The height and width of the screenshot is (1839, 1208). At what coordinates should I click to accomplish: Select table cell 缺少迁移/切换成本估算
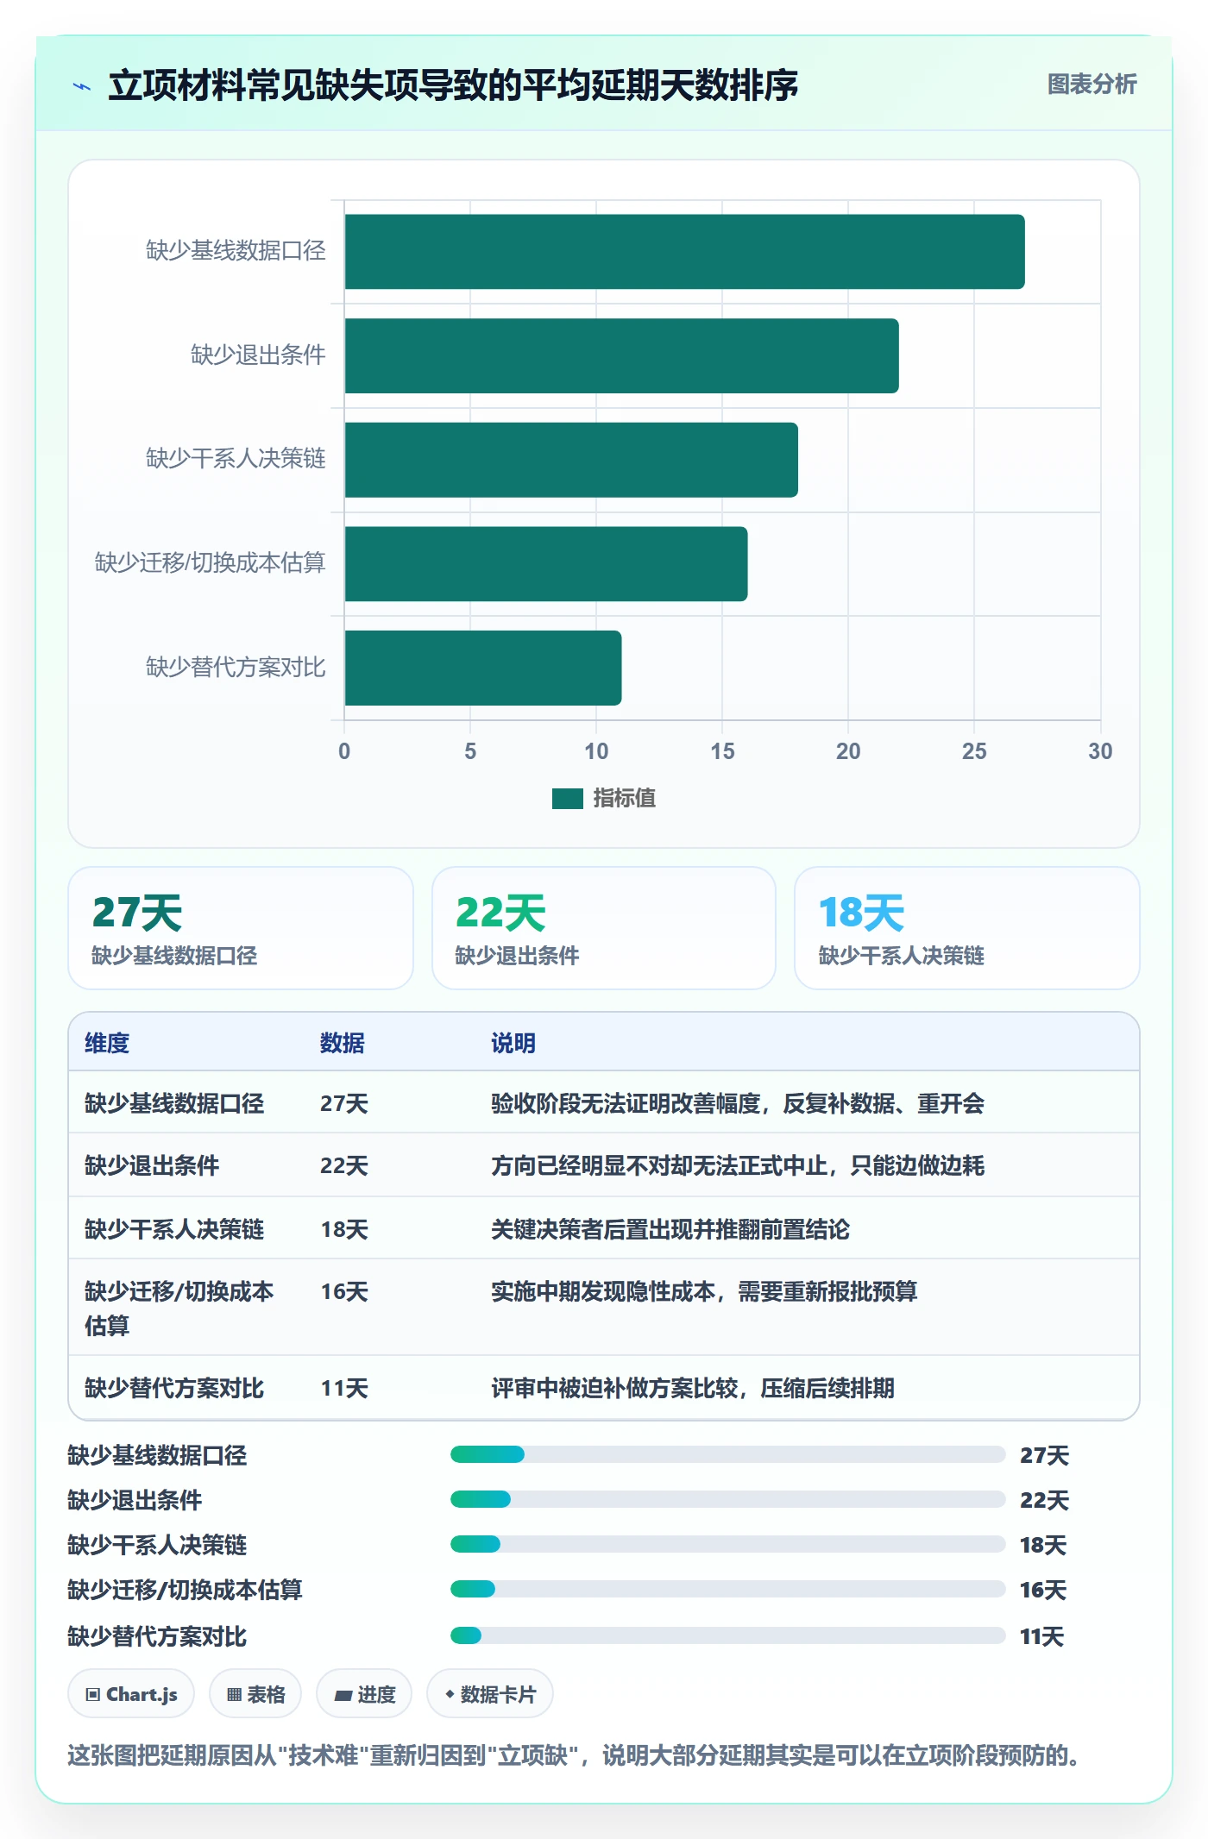(x=179, y=1308)
